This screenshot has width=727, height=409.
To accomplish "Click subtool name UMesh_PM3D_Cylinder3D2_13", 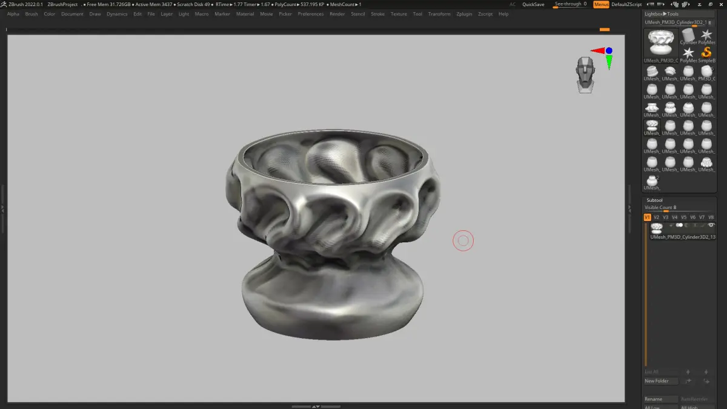I will pyautogui.click(x=683, y=237).
